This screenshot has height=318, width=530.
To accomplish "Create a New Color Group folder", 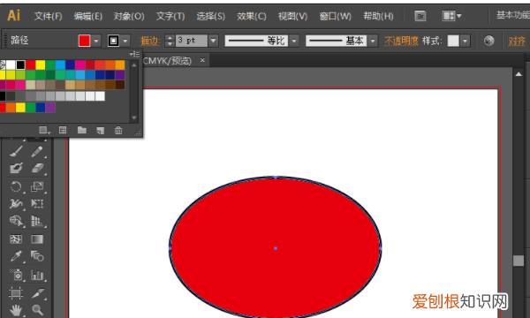I will [x=82, y=130].
